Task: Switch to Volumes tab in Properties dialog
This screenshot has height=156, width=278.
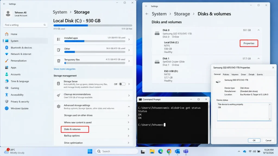Action: [235, 74]
